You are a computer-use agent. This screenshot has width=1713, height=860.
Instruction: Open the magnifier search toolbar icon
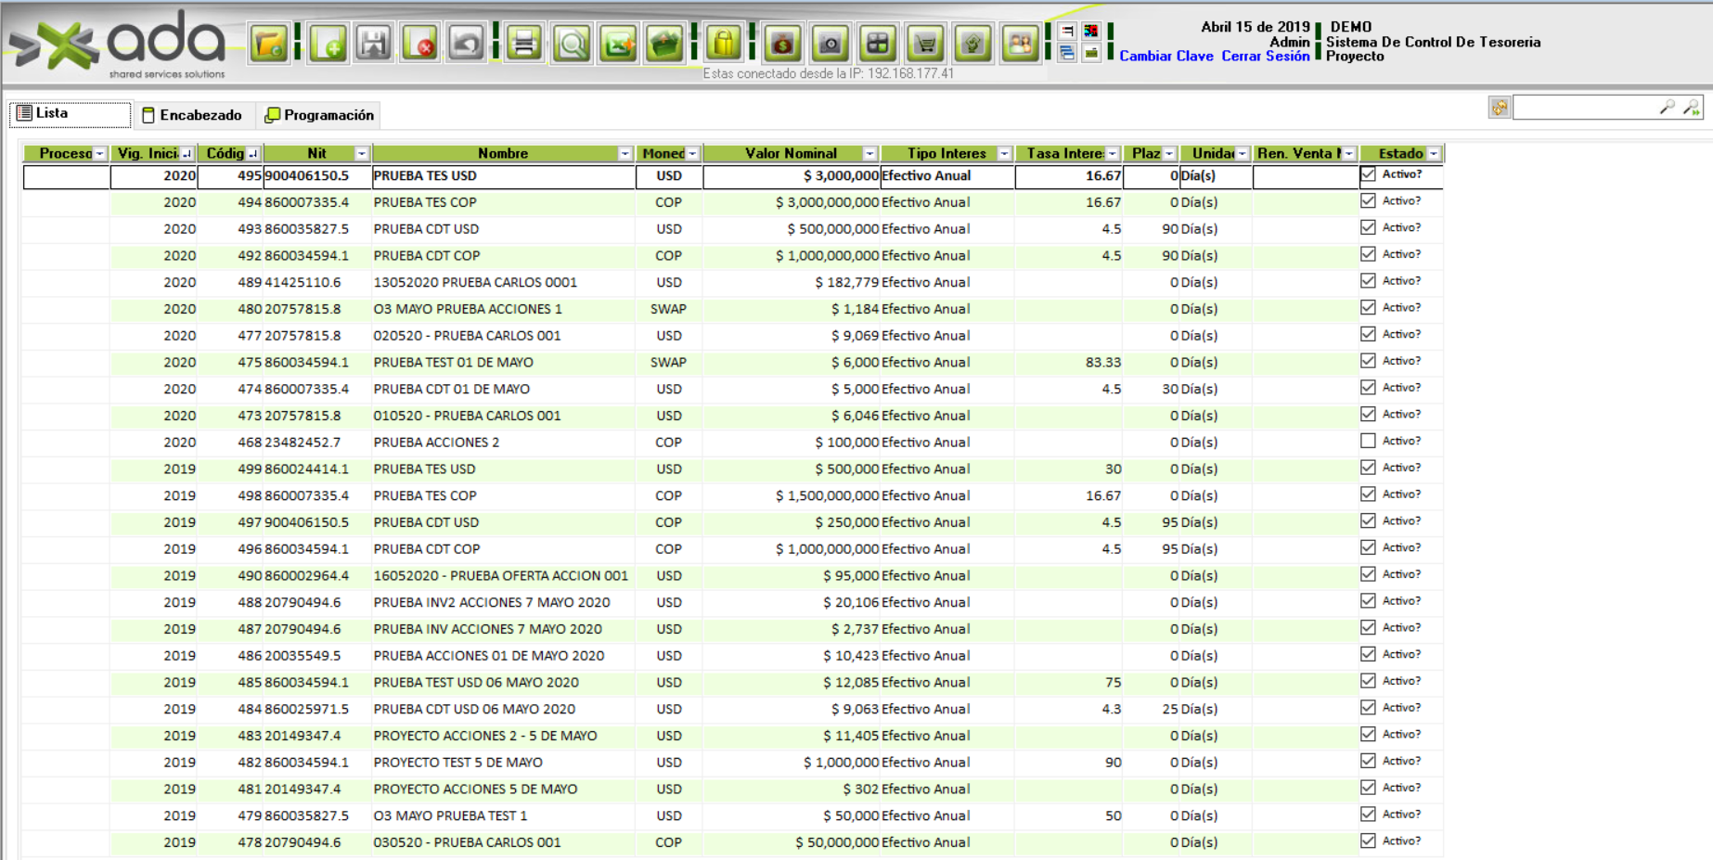coord(572,44)
